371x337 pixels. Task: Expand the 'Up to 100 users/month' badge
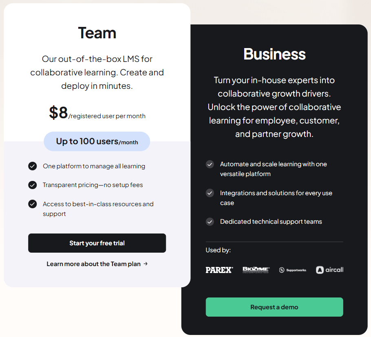97,141
